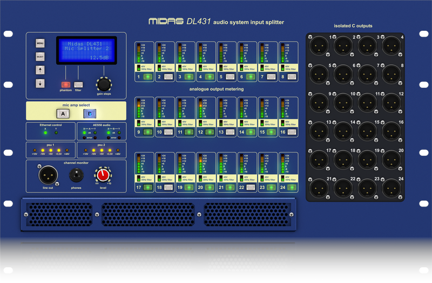Click the red channel monitor level knob
Image resolution: width=432 pixels, height=283 pixels.
[x=103, y=175]
